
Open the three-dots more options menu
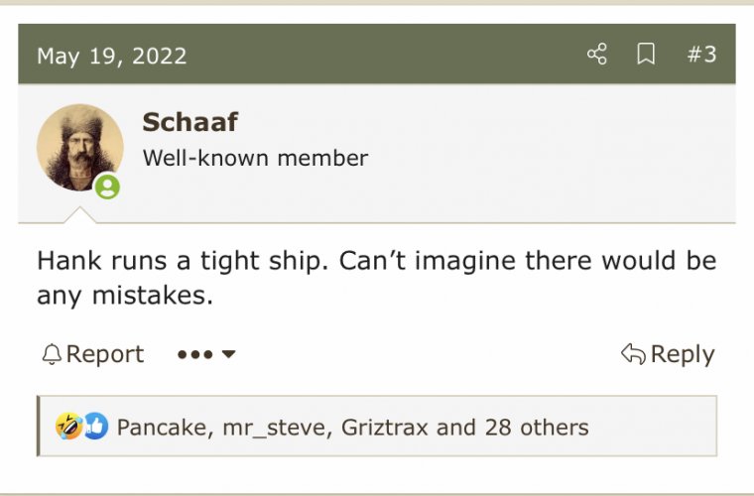click(x=194, y=354)
